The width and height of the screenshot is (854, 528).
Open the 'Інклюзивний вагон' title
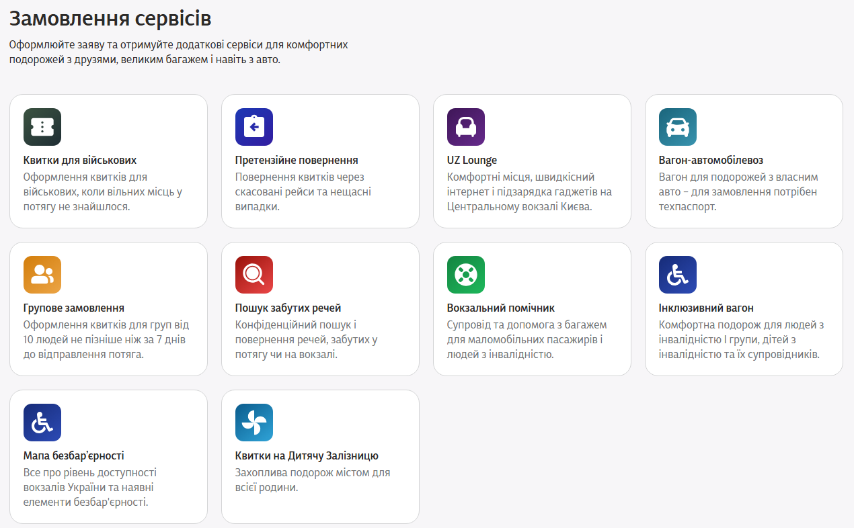click(706, 308)
